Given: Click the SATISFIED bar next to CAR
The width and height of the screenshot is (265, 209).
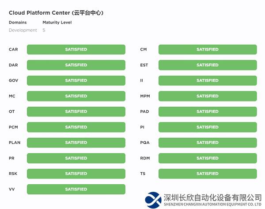Looking at the screenshot, I should (x=76, y=50).
